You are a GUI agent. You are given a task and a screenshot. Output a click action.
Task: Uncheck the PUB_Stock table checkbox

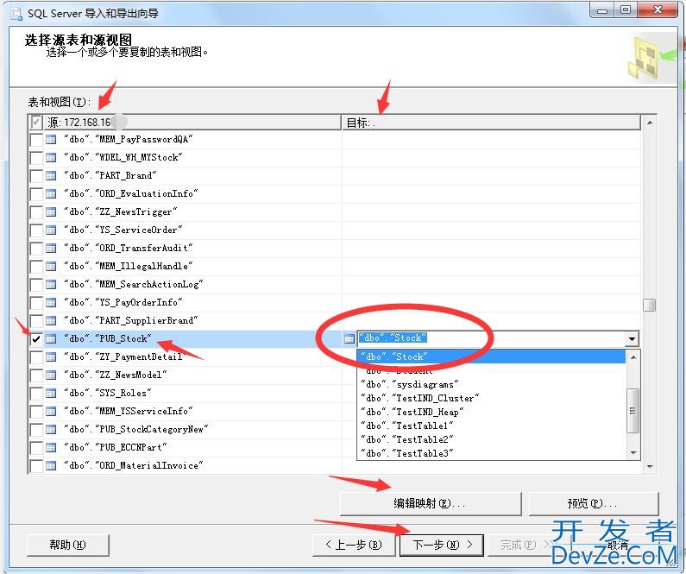36,339
